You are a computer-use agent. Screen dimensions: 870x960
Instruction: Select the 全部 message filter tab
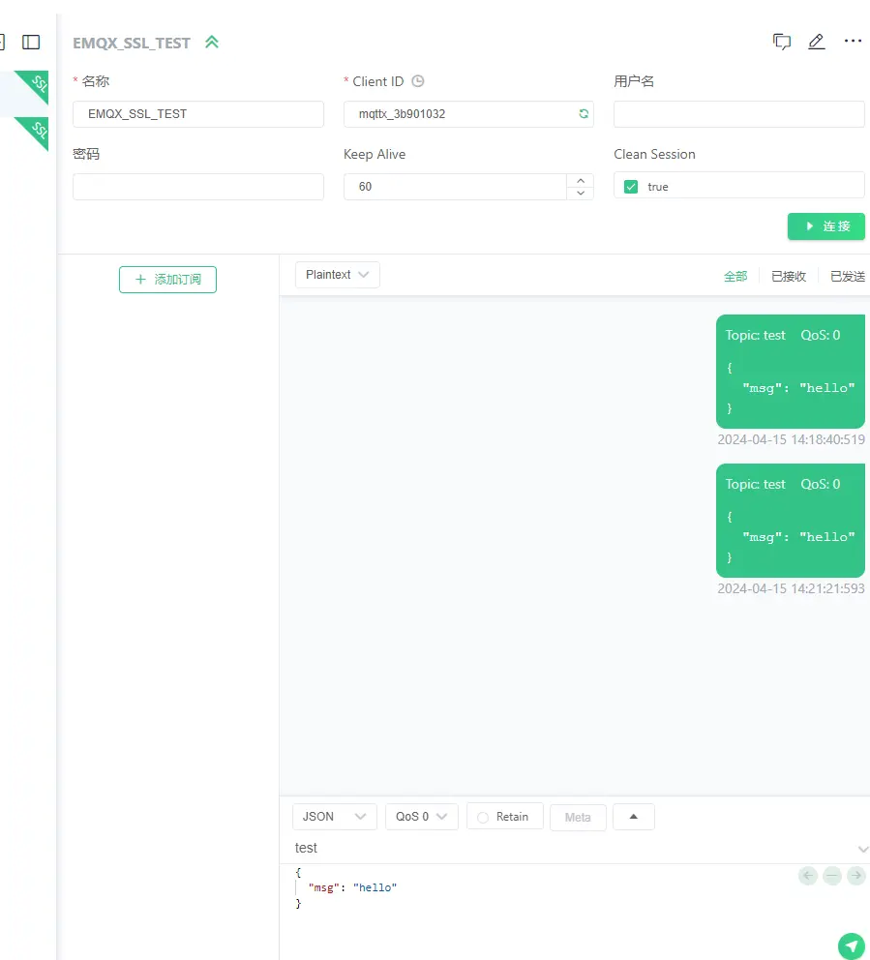click(735, 276)
